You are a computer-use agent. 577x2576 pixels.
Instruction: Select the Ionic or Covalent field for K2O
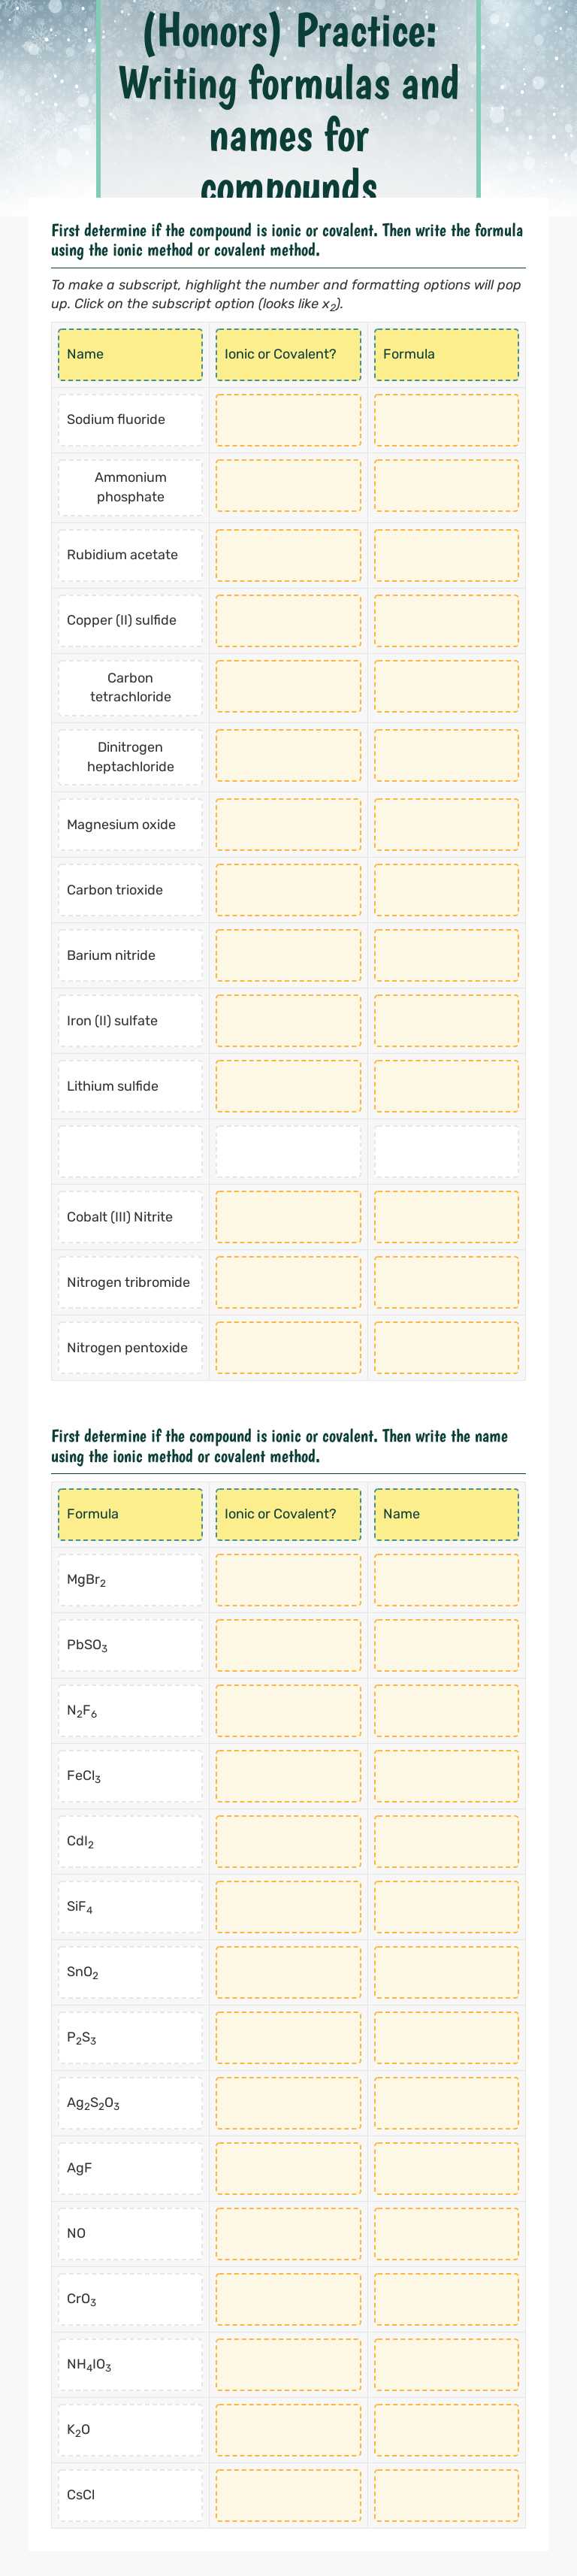(288, 2431)
